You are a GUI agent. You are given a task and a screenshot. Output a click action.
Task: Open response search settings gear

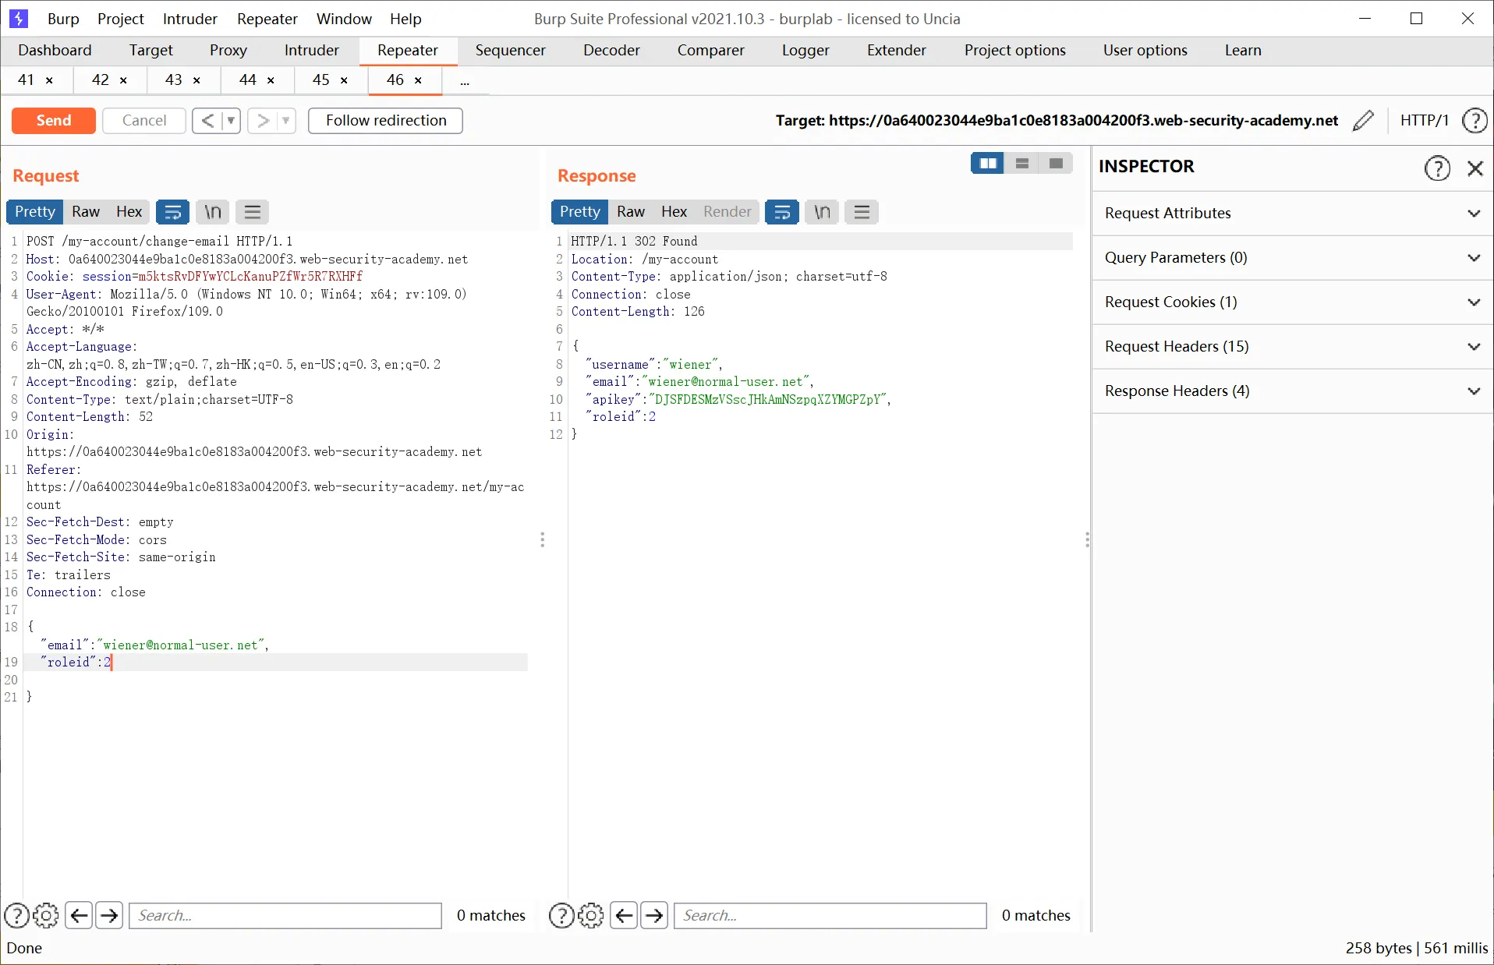(591, 915)
